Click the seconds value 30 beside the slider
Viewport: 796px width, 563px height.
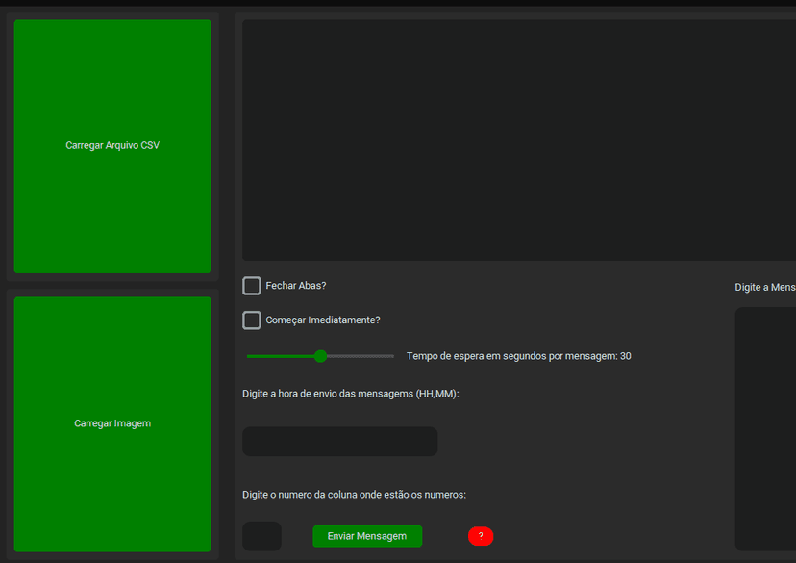[626, 356]
